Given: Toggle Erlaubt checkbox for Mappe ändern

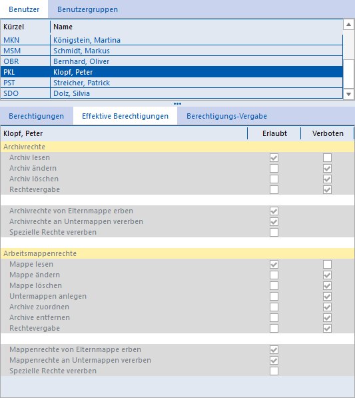Looking at the screenshot, I should [x=274, y=275].
